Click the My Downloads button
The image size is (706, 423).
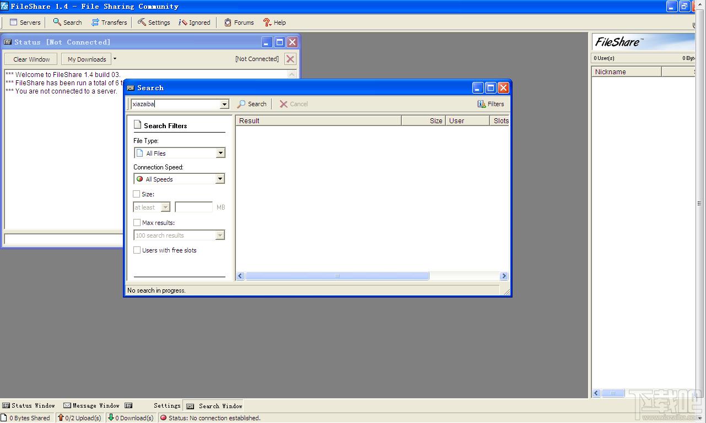[x=87, y=59]
